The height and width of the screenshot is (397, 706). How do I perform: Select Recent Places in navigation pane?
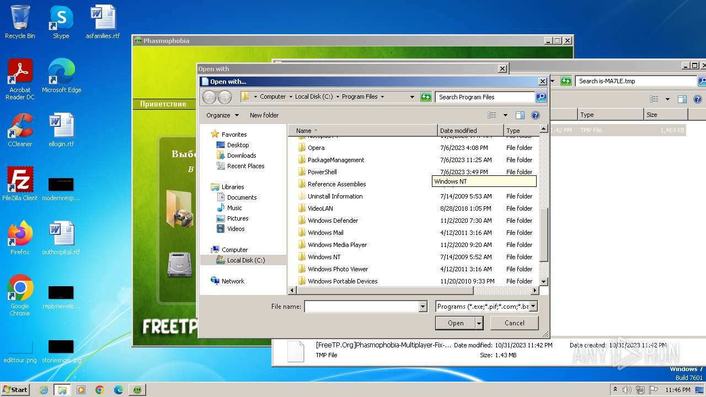click(x=245, y=166)
